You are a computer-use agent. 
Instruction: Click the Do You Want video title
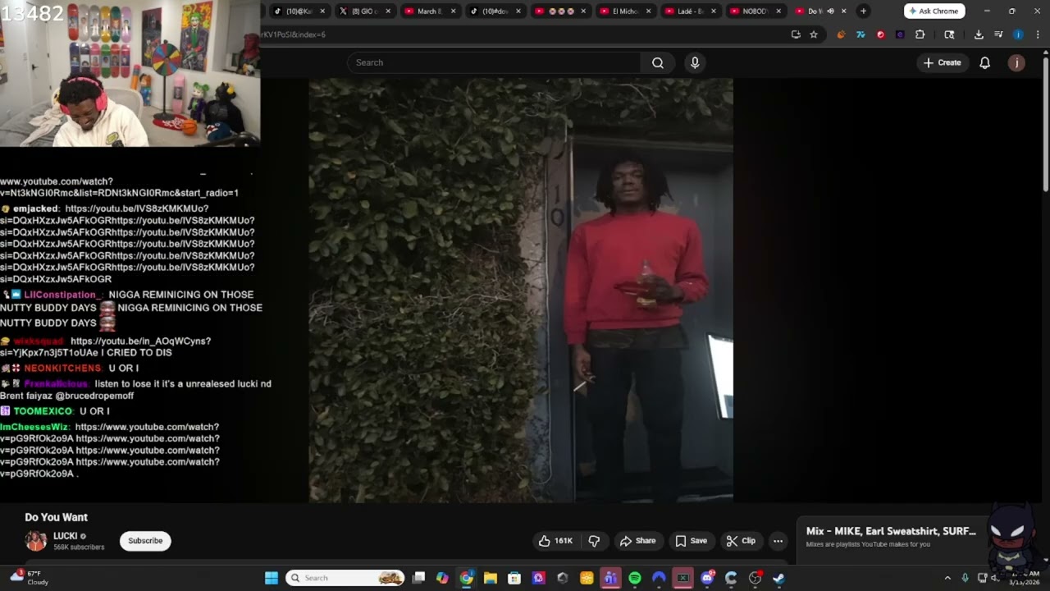click(x=57, y=517)
